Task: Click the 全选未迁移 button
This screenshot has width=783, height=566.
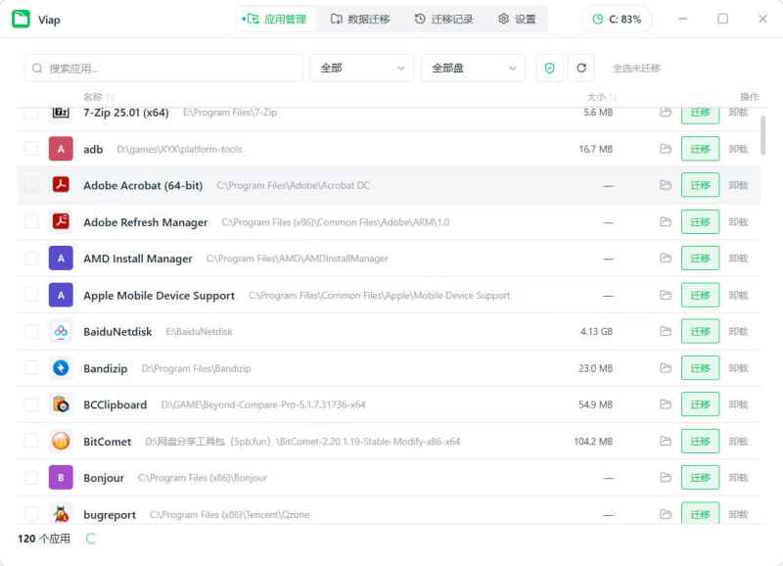Action: 636,68
